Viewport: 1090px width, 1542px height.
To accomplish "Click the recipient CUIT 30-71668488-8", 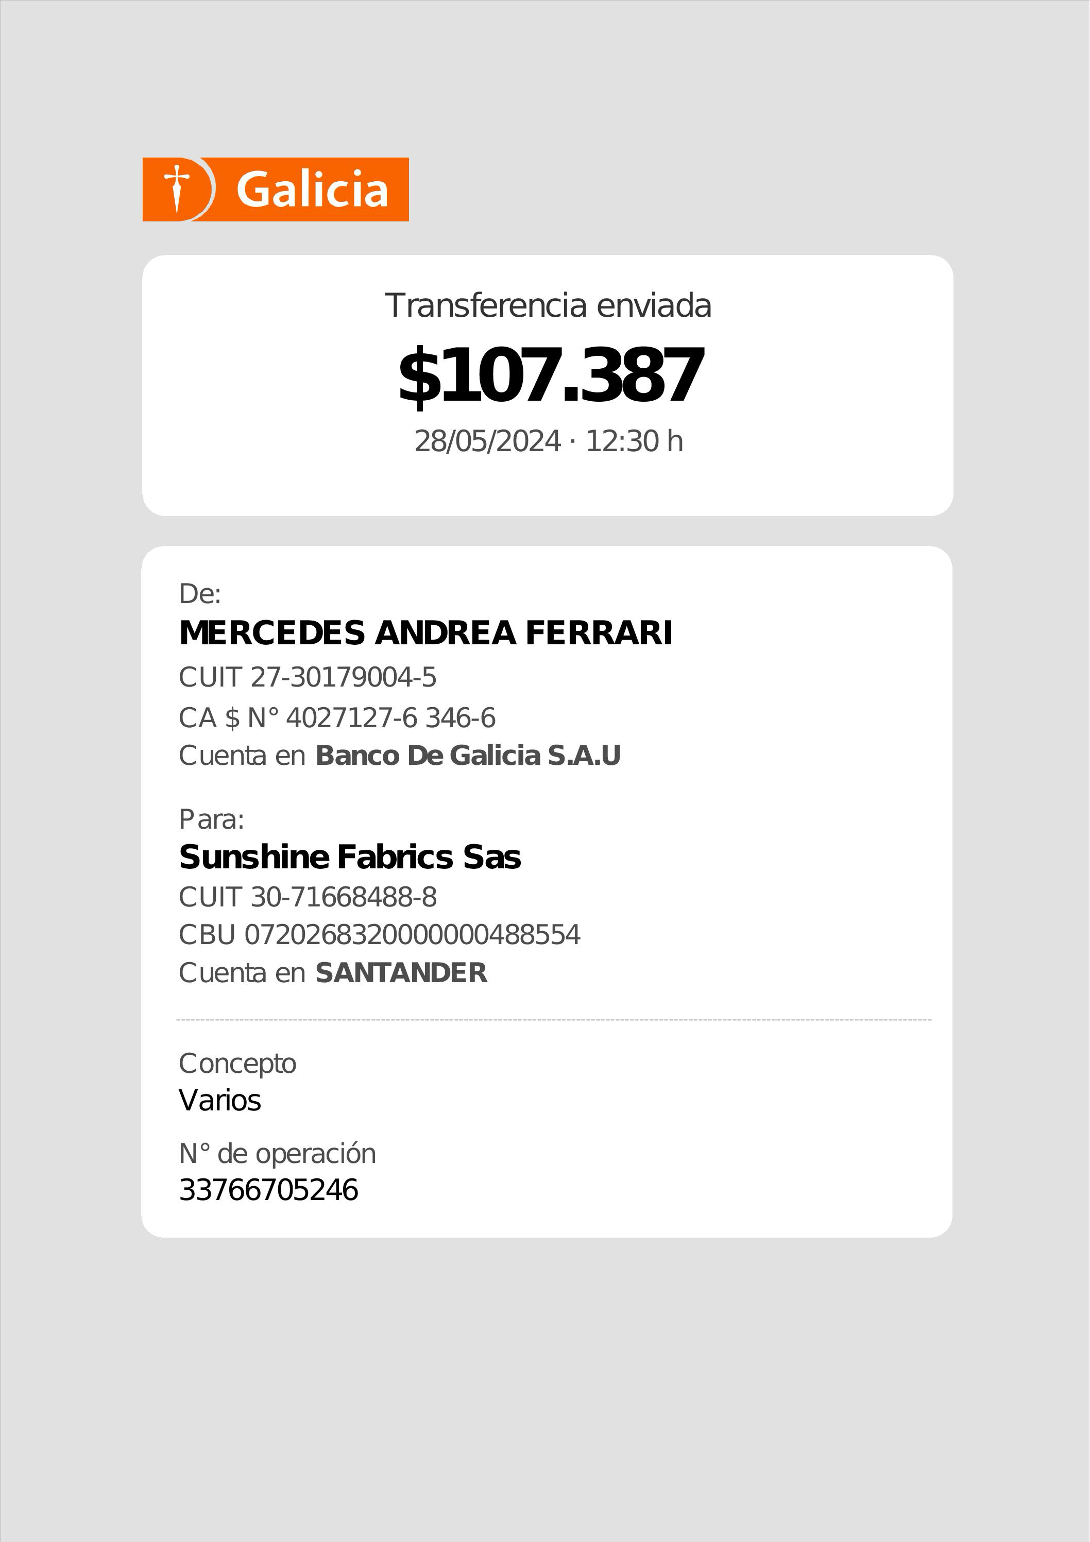I will 307,897.
